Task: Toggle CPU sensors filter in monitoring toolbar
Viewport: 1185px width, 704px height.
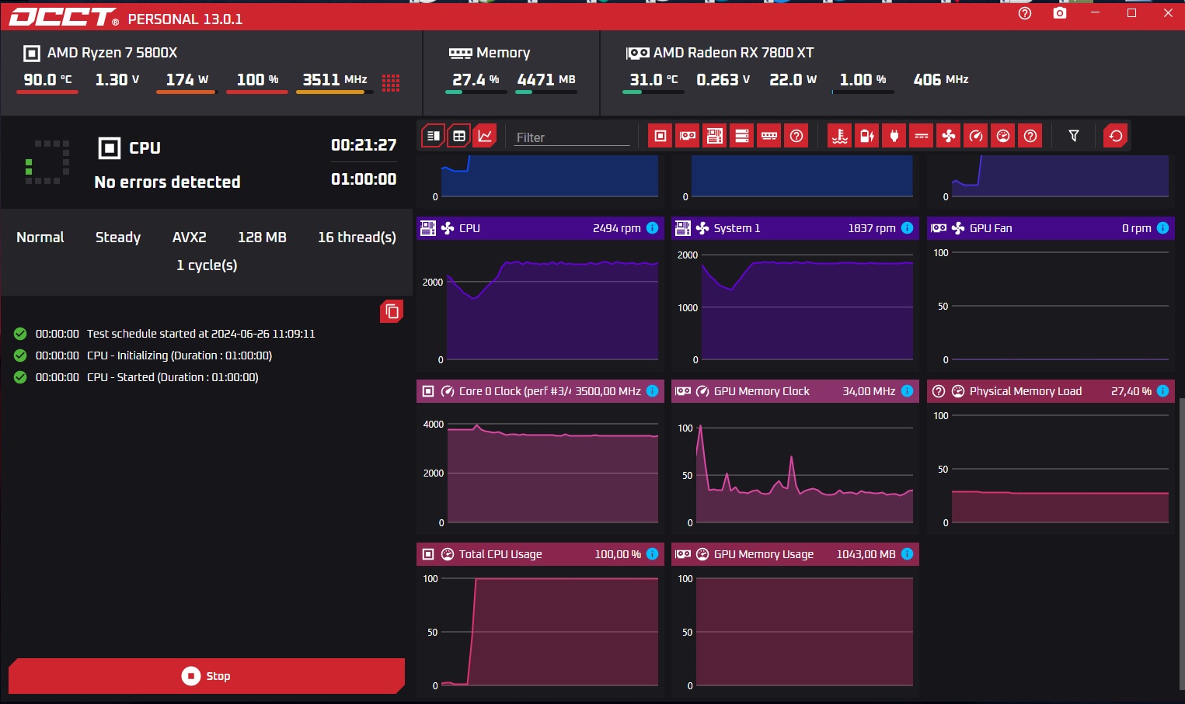Action: tap(660, 136)
